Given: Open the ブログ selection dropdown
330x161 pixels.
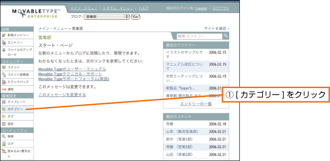Looking at the screenshot, I should [x=107, y=16].
